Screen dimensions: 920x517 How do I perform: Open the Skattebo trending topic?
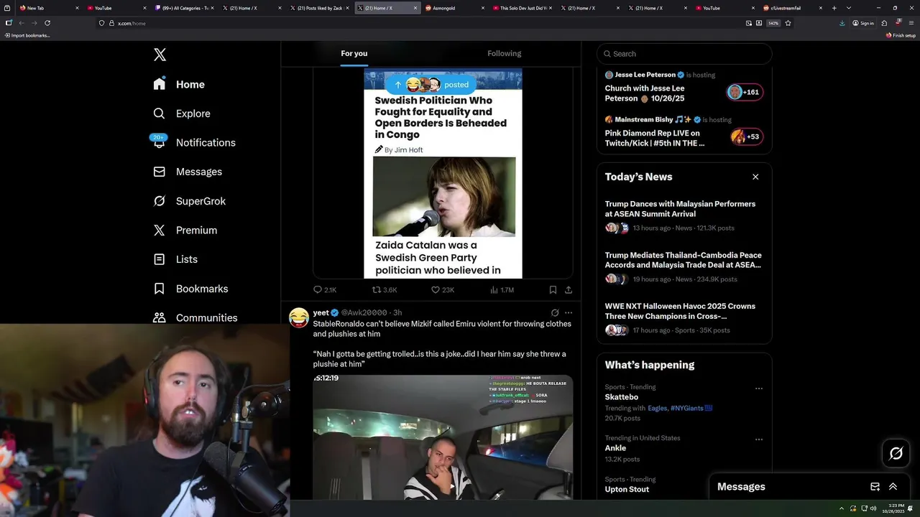[622, 397]
